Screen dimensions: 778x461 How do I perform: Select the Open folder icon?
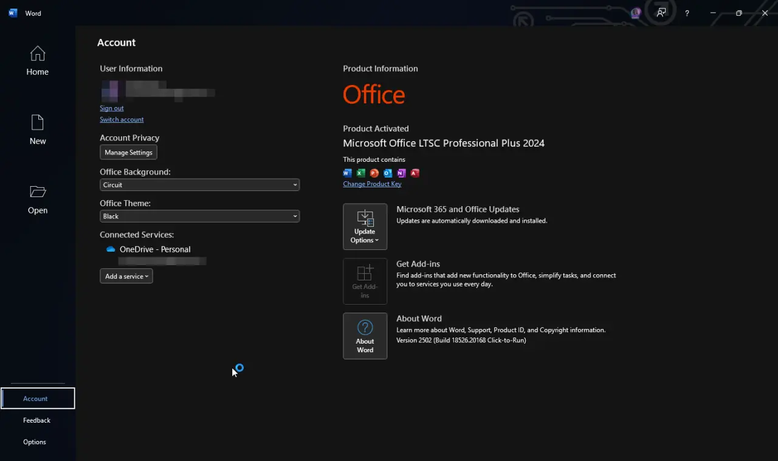coord(38,192)
